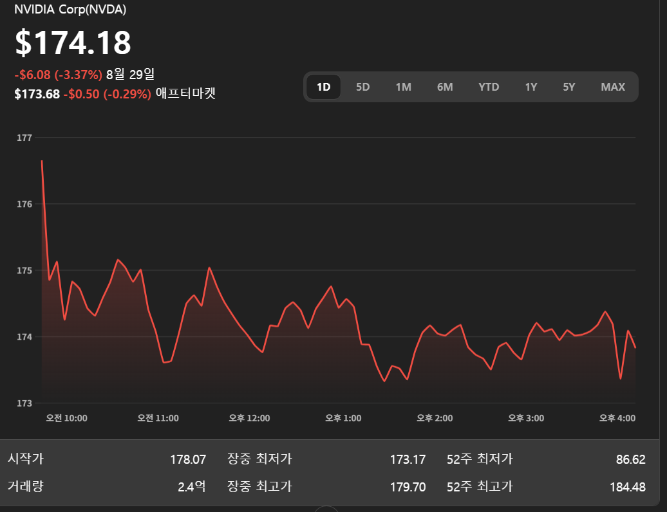Viewport: 667px width, 512px height.
Task: Switch chart to 5D range
Action: click(x=363, y=87)
